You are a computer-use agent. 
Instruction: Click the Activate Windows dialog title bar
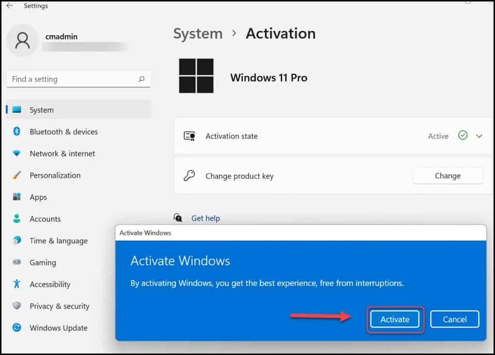(301, 233)
